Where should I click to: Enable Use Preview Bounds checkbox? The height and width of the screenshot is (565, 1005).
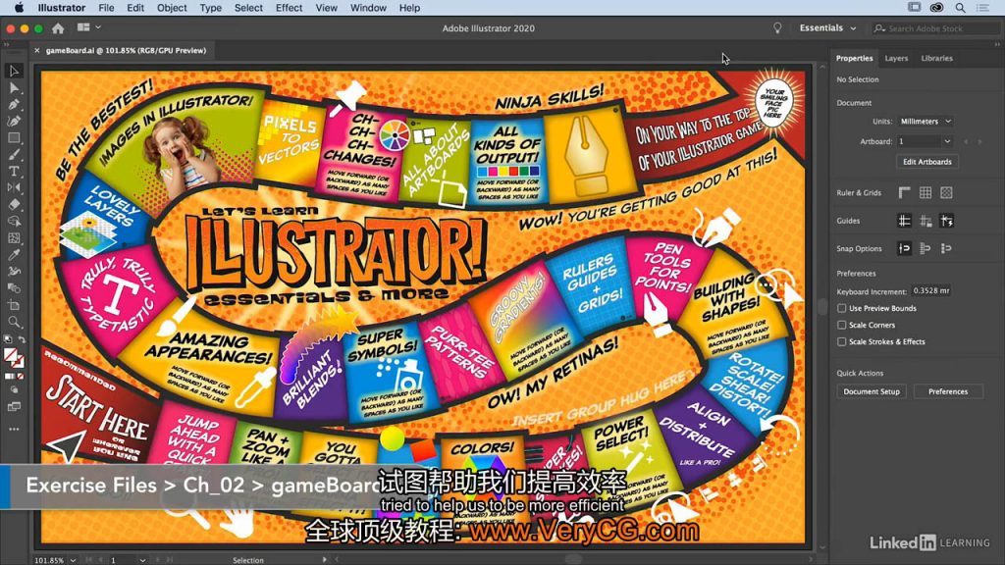click(x=841, y=308)
